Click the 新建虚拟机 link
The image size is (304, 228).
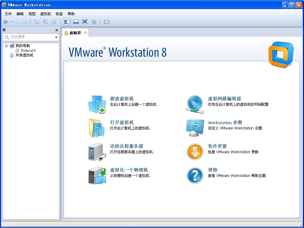[122, 99]
